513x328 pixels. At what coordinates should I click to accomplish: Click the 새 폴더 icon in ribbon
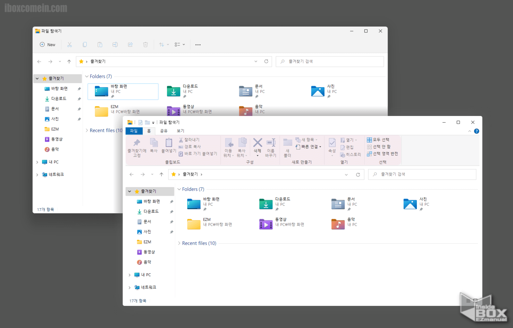[288, 143]
